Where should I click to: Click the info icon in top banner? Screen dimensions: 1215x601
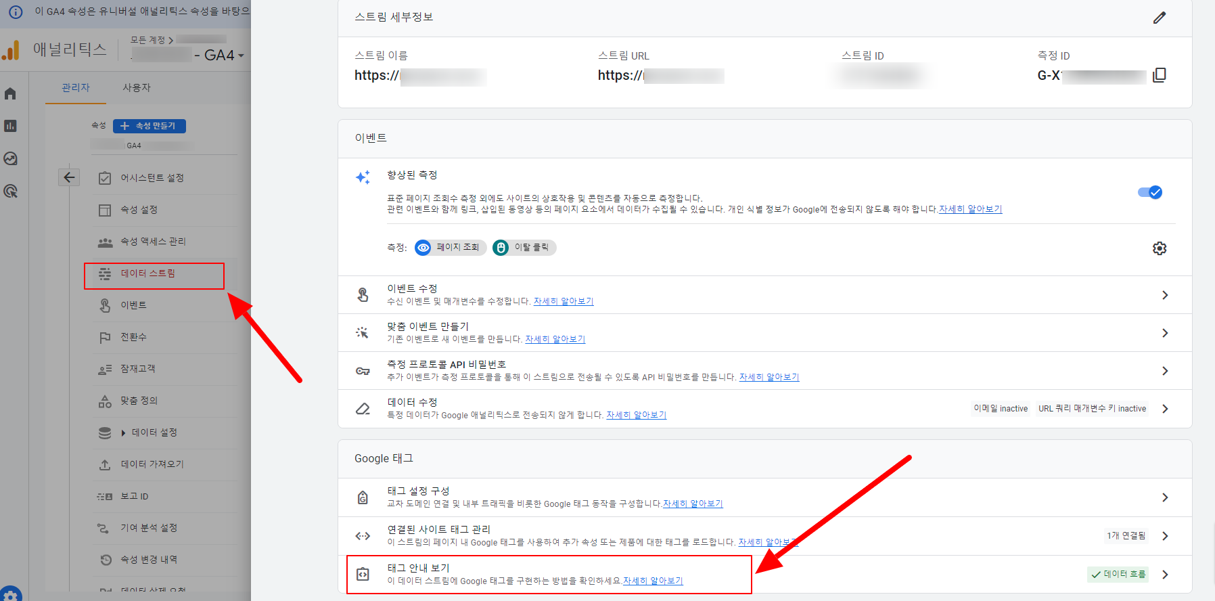tap(16, 12)
